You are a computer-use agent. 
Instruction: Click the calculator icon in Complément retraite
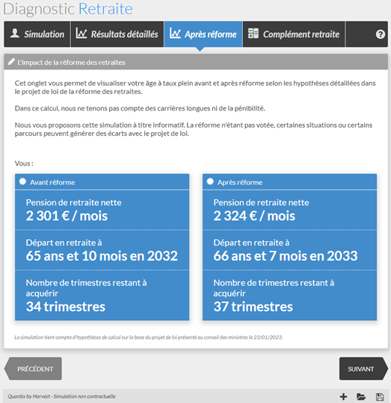point(253,34)
